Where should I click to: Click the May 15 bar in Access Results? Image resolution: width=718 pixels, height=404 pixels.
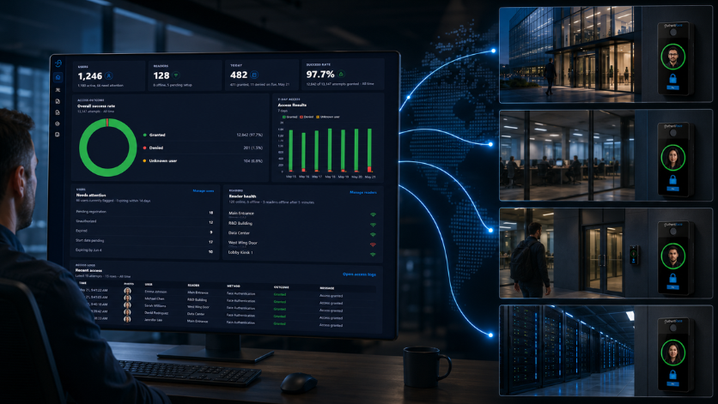pyautogui.click(x=291, y=152)
